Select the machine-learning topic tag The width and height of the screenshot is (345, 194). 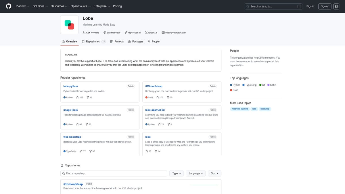[240, 109]
